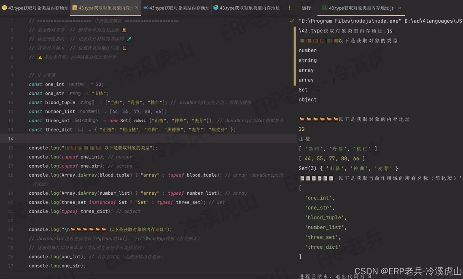The width and height of the screenshot is (463, 279).
Task: Click 'three_dict' in the console names list
Action: coord(323,247)
